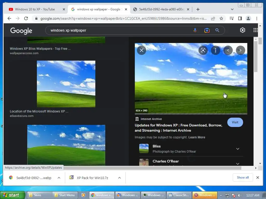
Task: Click the network tray icon
Action: pyautogui.click(x=227, y=195)
